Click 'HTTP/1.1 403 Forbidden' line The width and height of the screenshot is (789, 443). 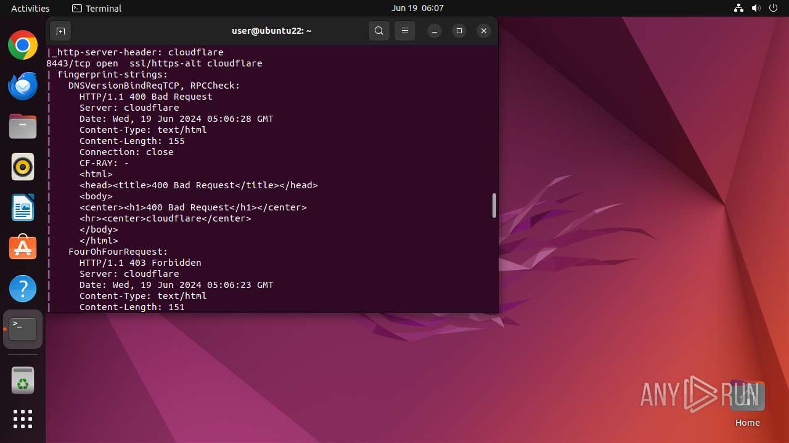tap(140, 263)
